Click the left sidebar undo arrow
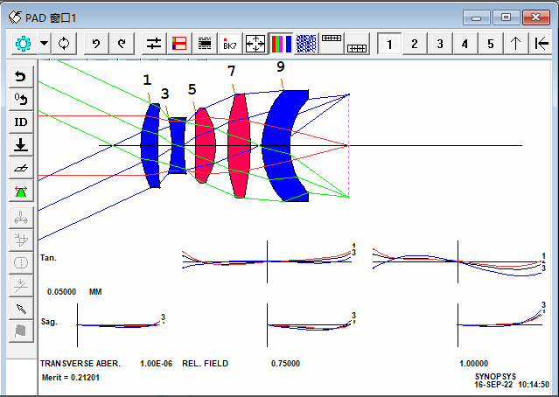The height and width of the screenshot is (397, 559). pos(21,76)
